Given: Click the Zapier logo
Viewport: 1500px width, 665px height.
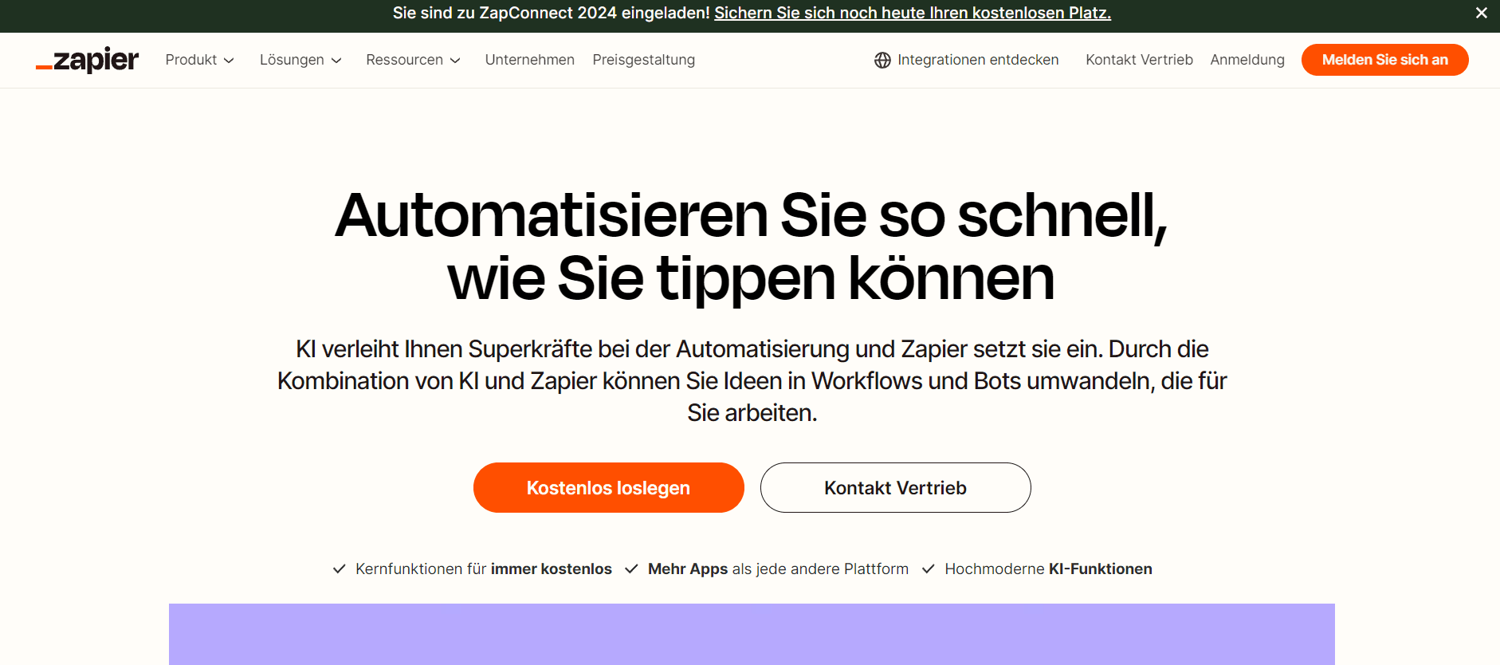Looking at the screenshot, I should click(88, 60).
